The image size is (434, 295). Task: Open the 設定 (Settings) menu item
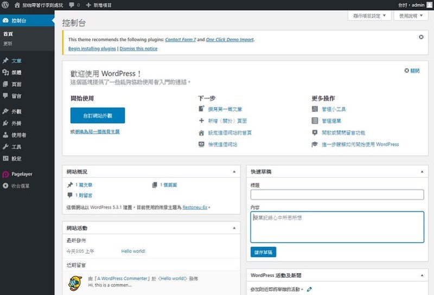click(x=16, y=159)
